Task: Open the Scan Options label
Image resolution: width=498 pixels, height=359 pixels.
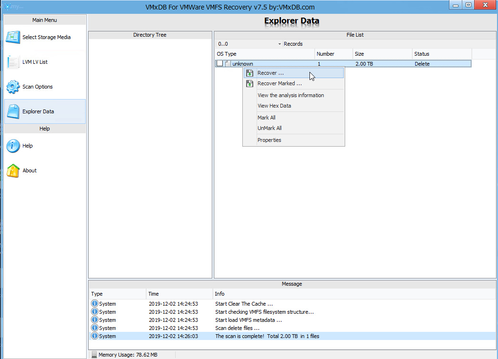Action: click(x=38, y=87)
